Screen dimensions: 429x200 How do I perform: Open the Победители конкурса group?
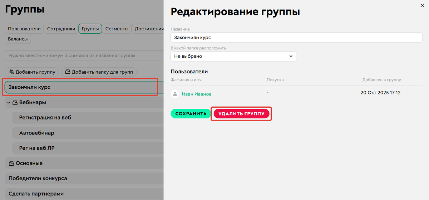[84, 178]
